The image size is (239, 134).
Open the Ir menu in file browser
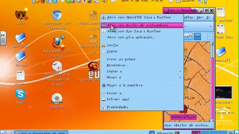pos(208,17)
